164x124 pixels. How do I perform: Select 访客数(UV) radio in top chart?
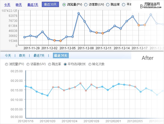coord(86,5)
